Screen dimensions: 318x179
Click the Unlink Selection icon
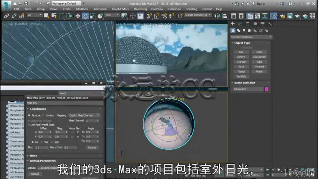(x=14, y=16)
